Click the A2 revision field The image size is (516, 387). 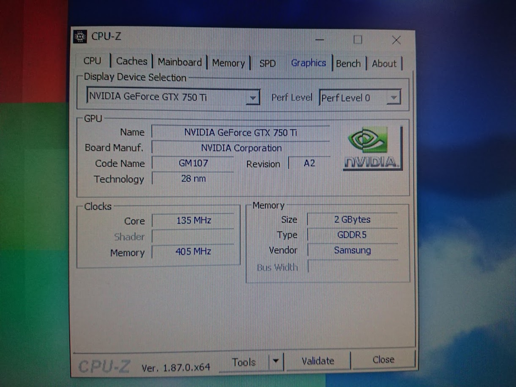309,163
